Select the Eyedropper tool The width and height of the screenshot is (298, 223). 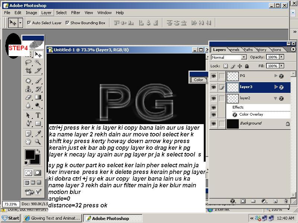coord(38,133)
